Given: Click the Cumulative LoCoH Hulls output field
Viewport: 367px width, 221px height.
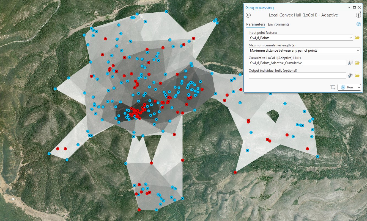Looking at the screenshot, I should pos(297,63).
